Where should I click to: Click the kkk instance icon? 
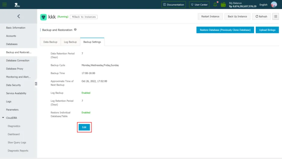(x=43, y=17)
